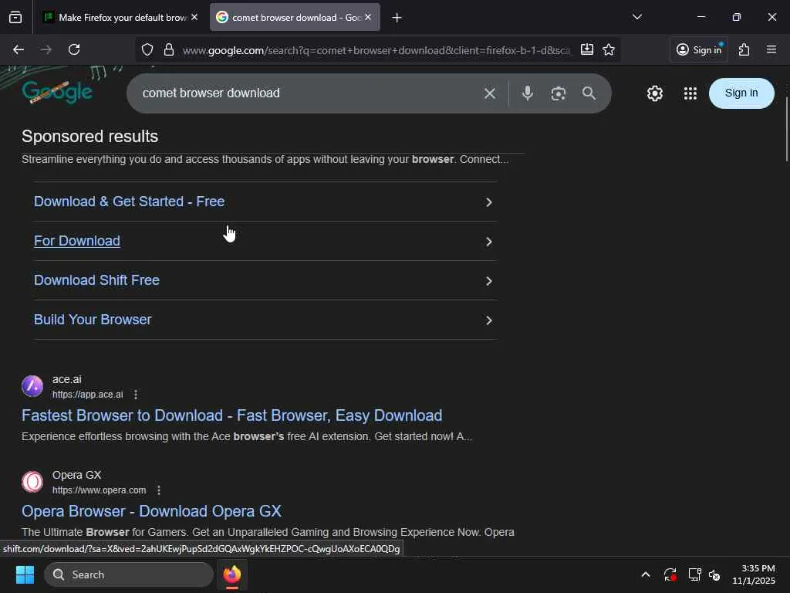Open the Windows Start menu
790x593 pixels.
(x=25, y=574)
